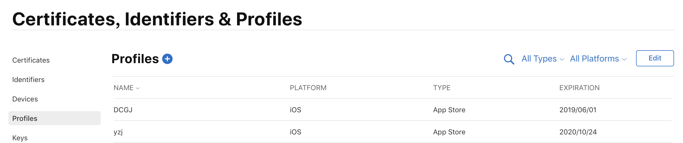
Task: Open search with the magnifying glass icon
Action: pyautogui.click(x=509, y=59)
